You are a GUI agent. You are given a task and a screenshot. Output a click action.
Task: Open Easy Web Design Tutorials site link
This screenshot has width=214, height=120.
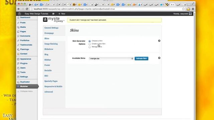click(x=36, y=14)
